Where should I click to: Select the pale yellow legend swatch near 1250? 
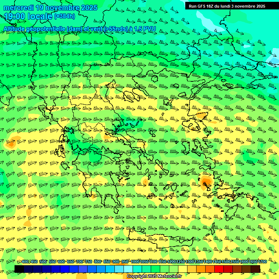(x=183, y=269)
